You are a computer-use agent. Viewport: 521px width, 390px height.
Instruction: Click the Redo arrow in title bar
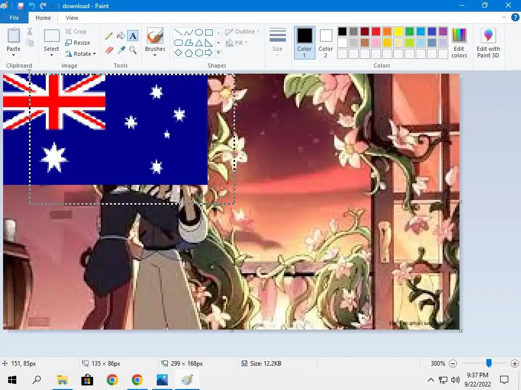[43, 6]
